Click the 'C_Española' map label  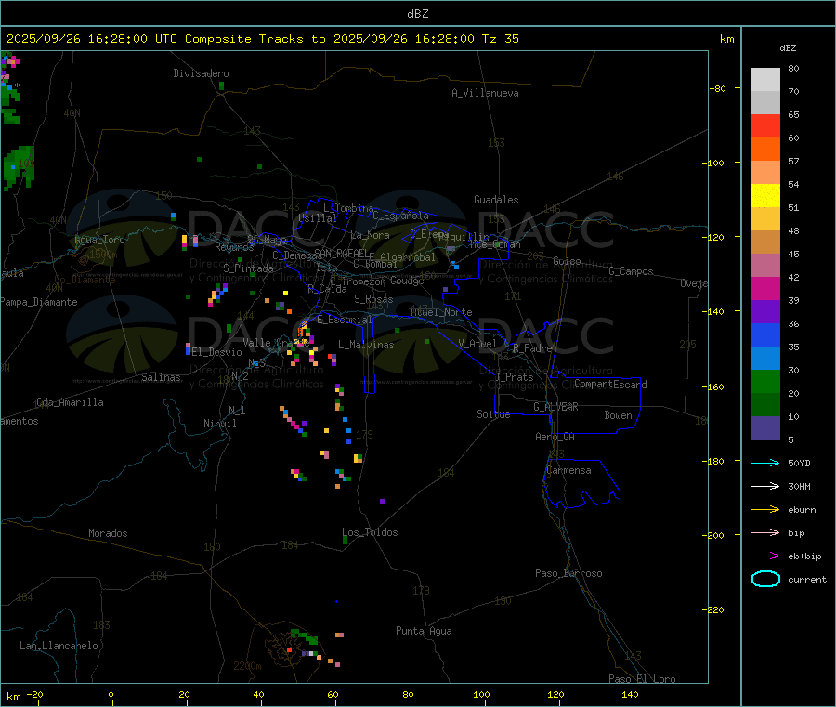coord(401,216)
